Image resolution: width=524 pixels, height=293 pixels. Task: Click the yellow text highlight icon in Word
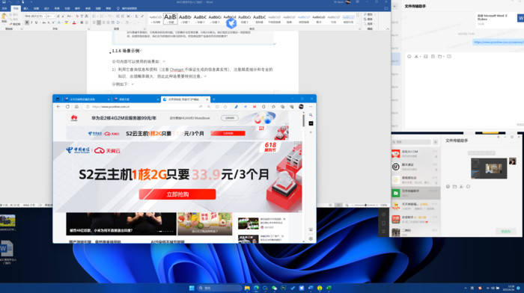[x=66, y=22]
